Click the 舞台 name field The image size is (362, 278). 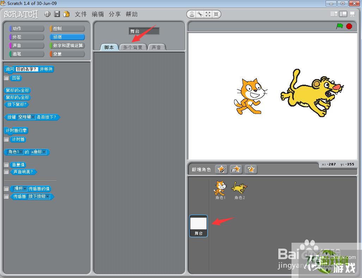[x=144, y=31]
